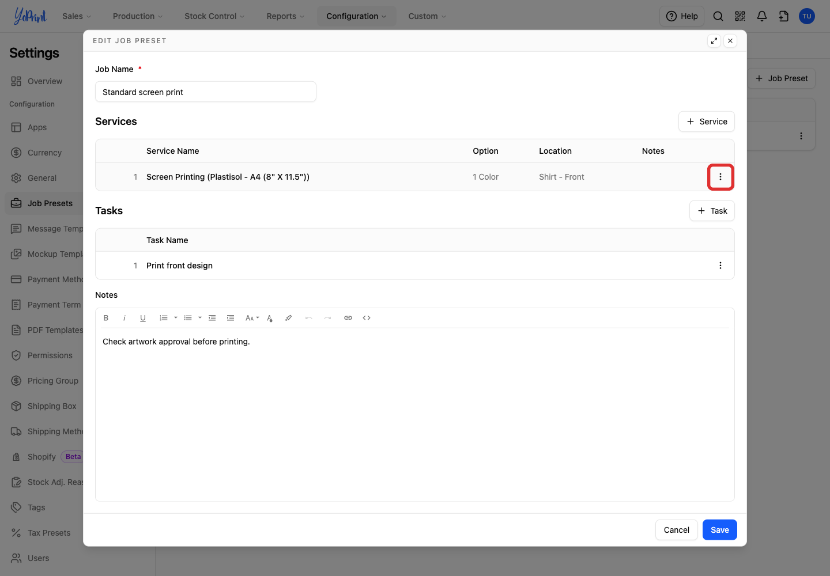The height and width of the screenshot is (576, 830).
Task: Expand the Edit Job Preset dialog
Action: tap(714, 41)
